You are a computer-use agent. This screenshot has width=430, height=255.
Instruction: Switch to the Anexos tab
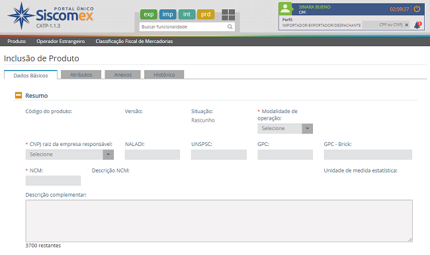point(123,75)
